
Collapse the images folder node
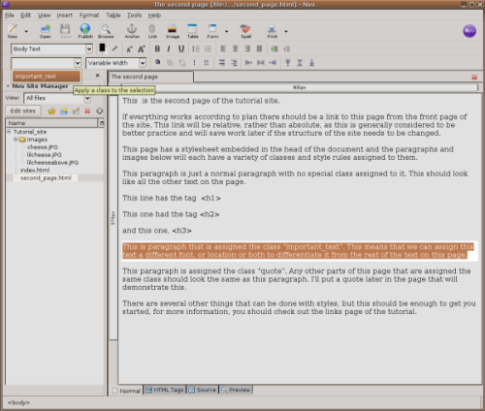coord(16,140)
